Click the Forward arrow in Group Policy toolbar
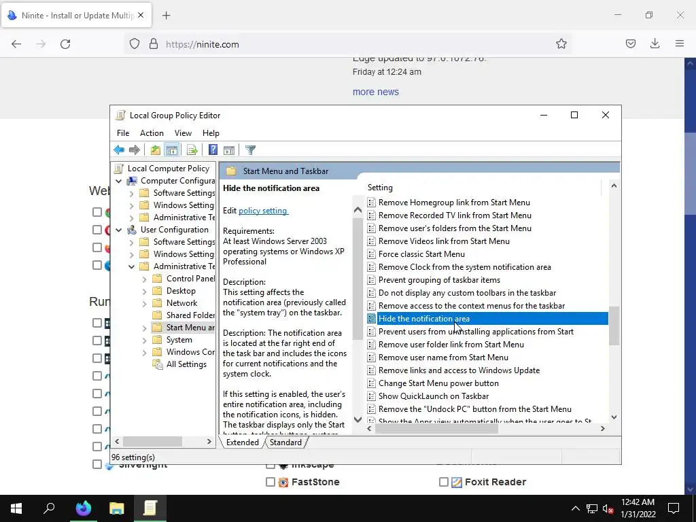 [x=134, y=150]
